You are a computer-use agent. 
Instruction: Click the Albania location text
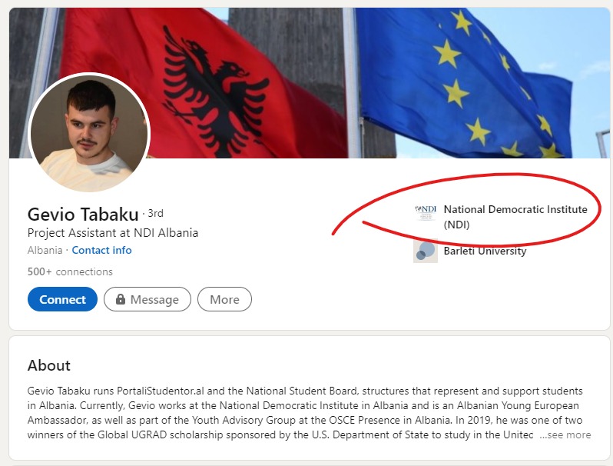[45, 250]
